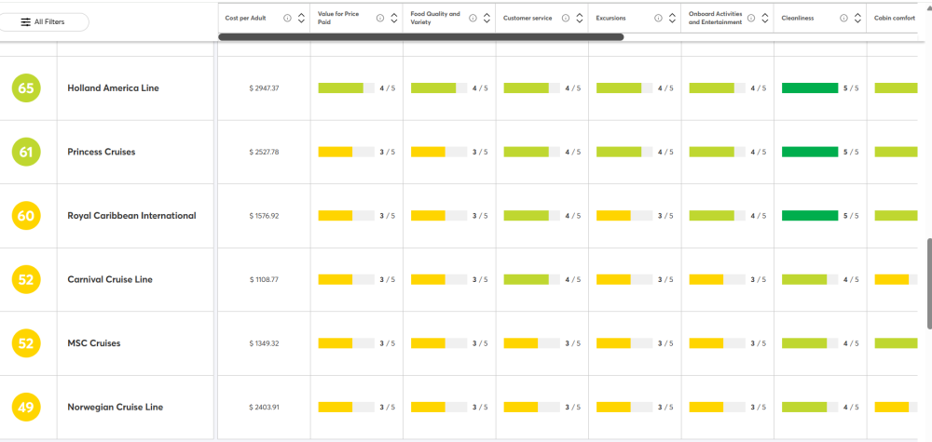Show info for Excursions column
Image resolution: width=932 pixels, height=442 pixels.
coord(659,19)
